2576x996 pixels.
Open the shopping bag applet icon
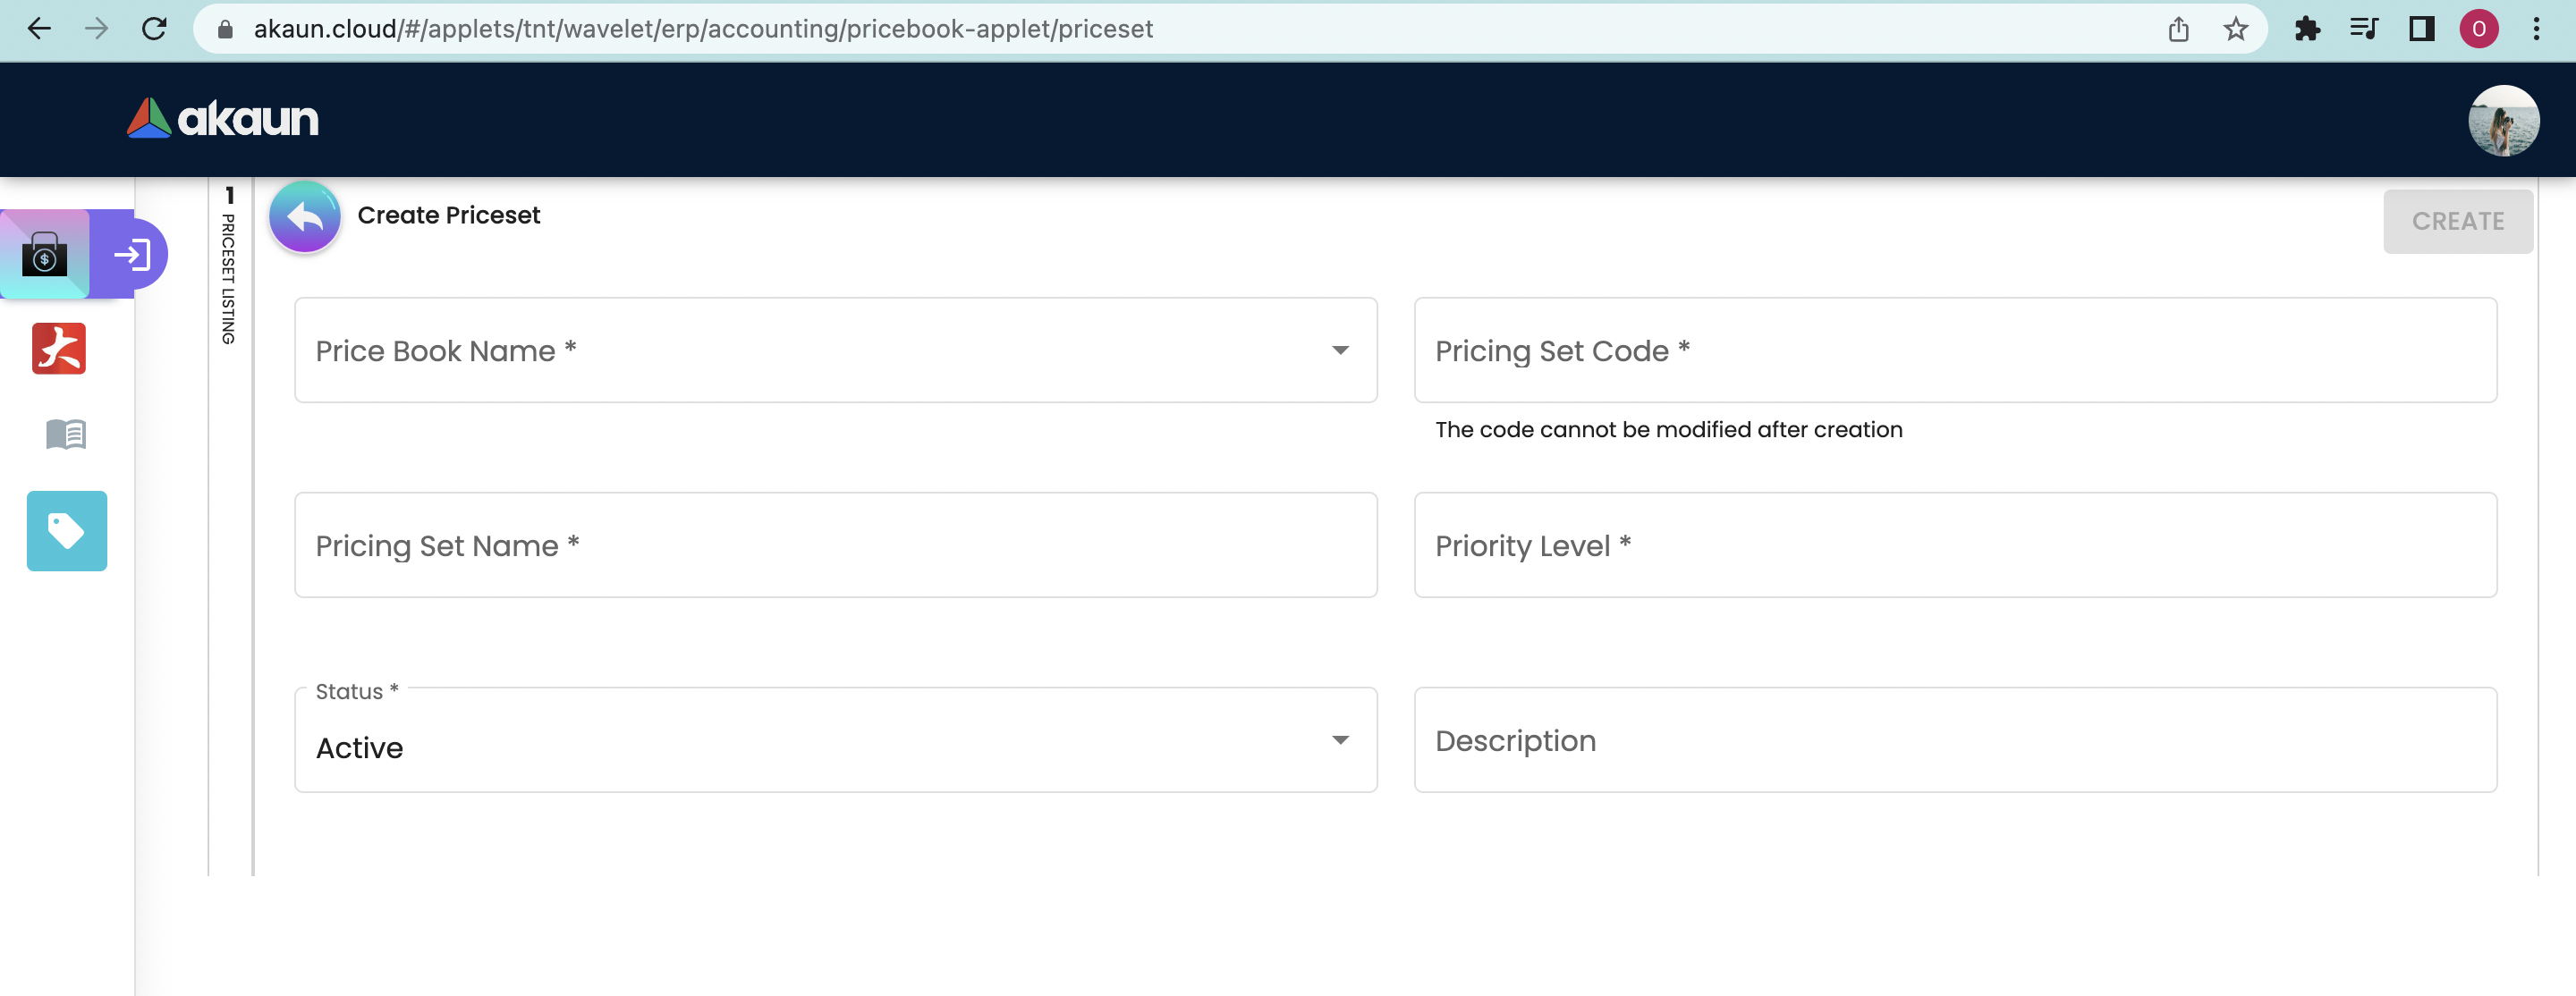pyautogui.click(x=45, y=254)
